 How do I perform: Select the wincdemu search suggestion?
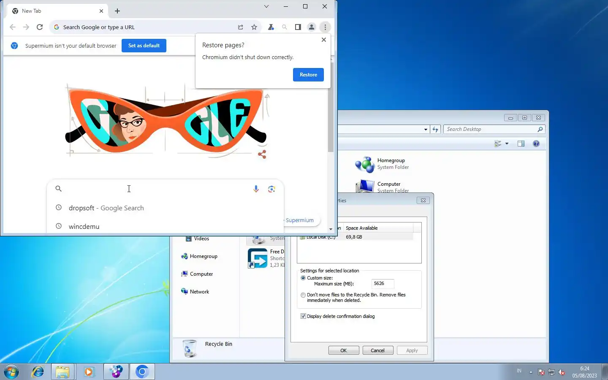165,226
